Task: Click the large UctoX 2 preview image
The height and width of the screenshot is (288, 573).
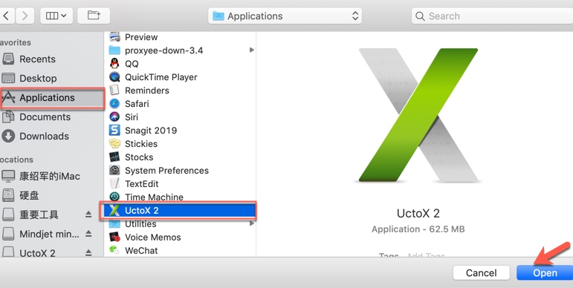Action: pos(418,115)
